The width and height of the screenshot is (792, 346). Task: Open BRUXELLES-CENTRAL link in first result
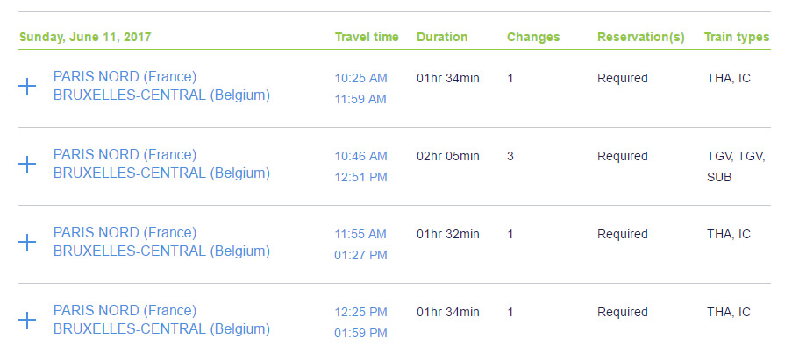pos(161,95)
